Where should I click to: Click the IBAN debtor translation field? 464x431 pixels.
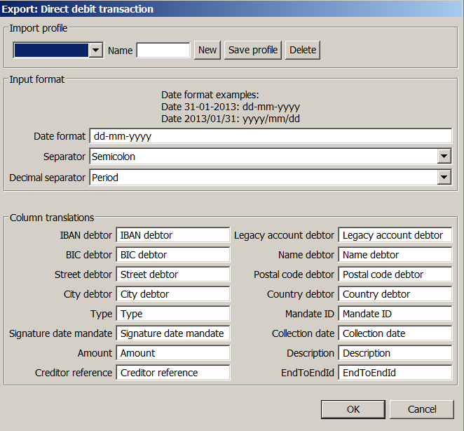(173, 235)
